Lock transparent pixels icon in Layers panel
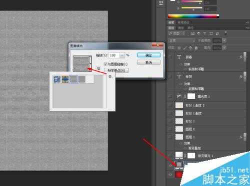250x186 pixels. click(x=179, y=48)
